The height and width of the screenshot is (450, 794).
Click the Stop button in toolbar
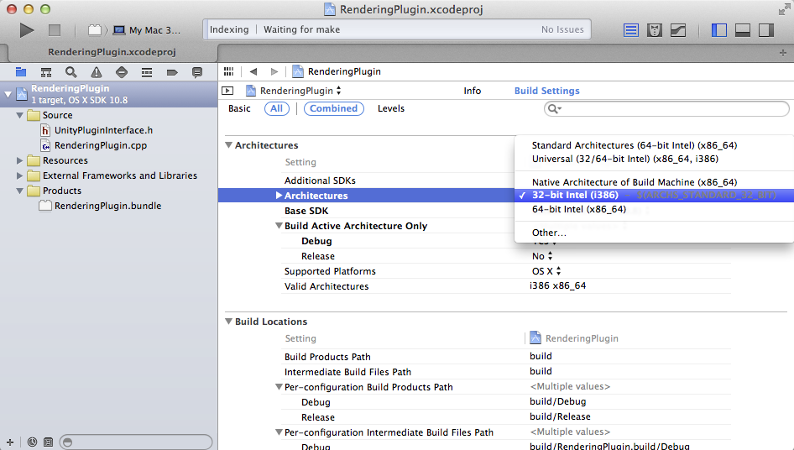click(x=55, y=30)
